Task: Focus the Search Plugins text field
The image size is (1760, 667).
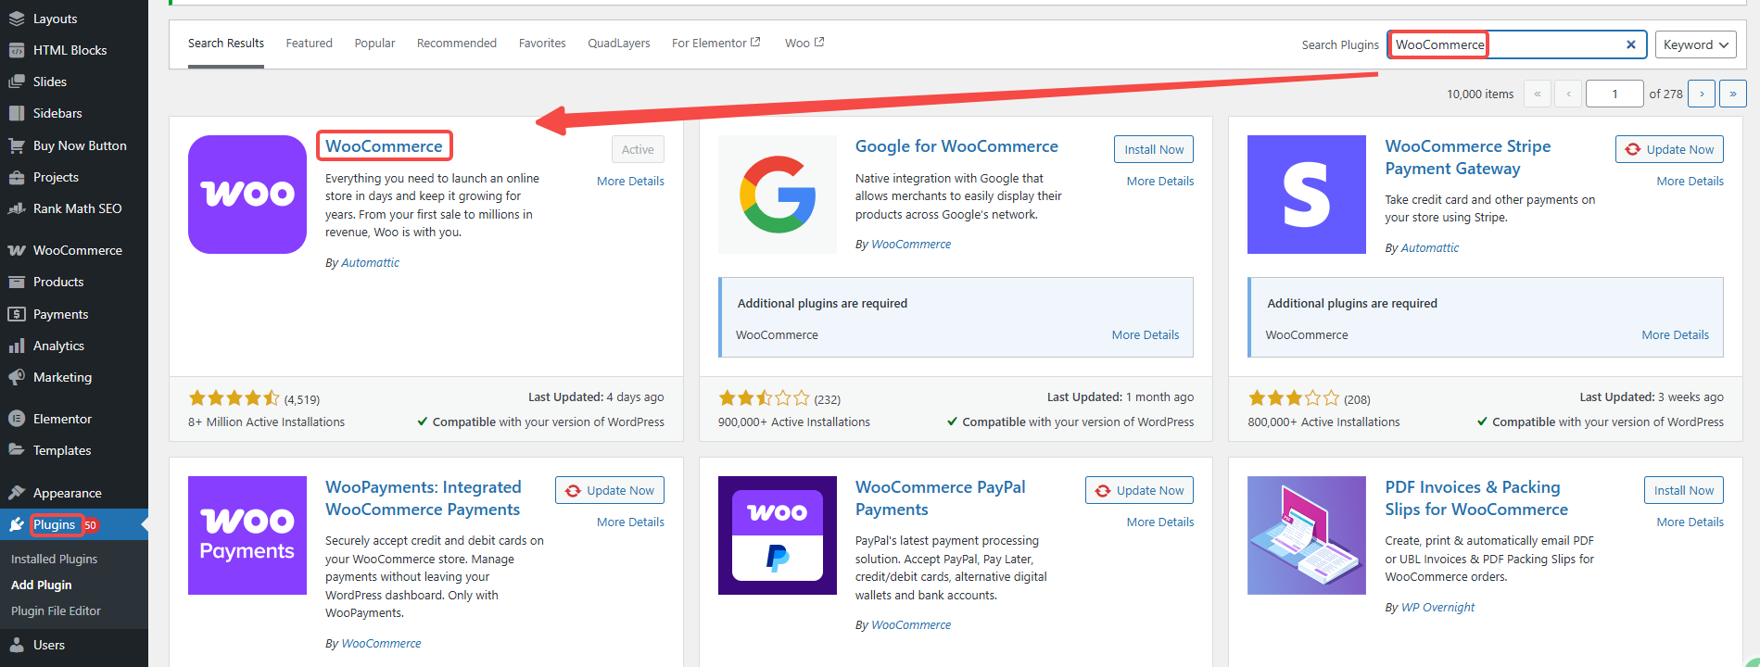Action: tap(1516, 44)
